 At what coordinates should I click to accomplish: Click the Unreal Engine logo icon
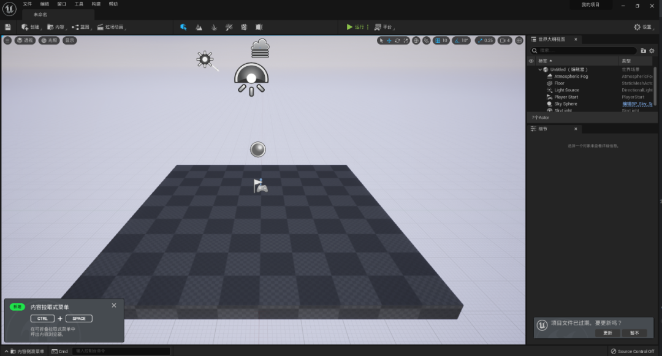(x=9, y=9)
